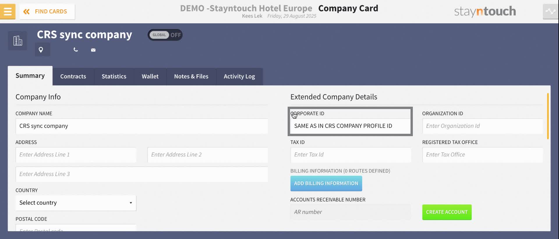Click the company building icon
Screen dimensions: 559x239
point(17,41)
